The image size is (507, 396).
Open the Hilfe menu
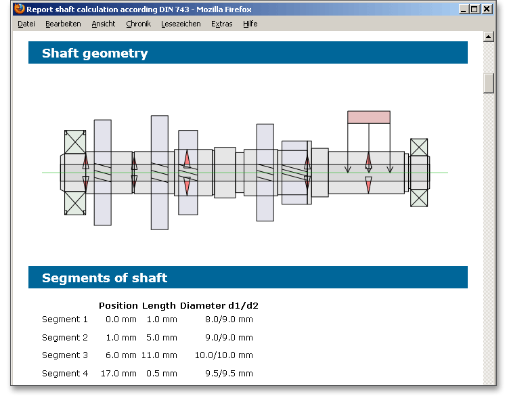[250, 24]
